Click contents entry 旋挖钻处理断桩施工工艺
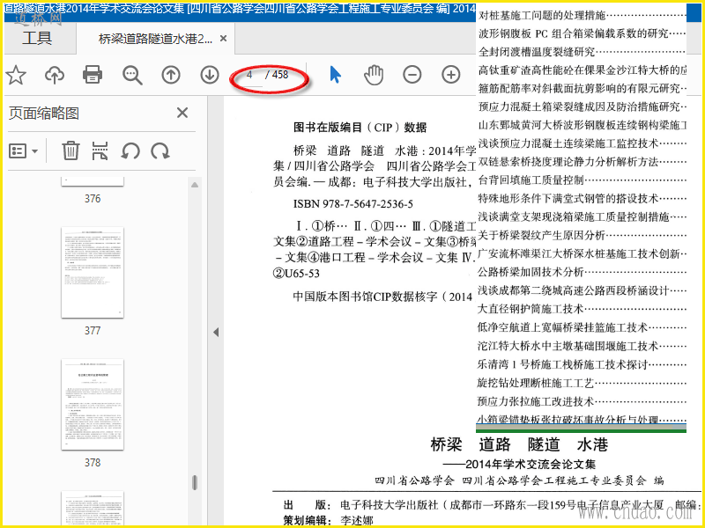705x528 pixels. (x=536, y=383)
